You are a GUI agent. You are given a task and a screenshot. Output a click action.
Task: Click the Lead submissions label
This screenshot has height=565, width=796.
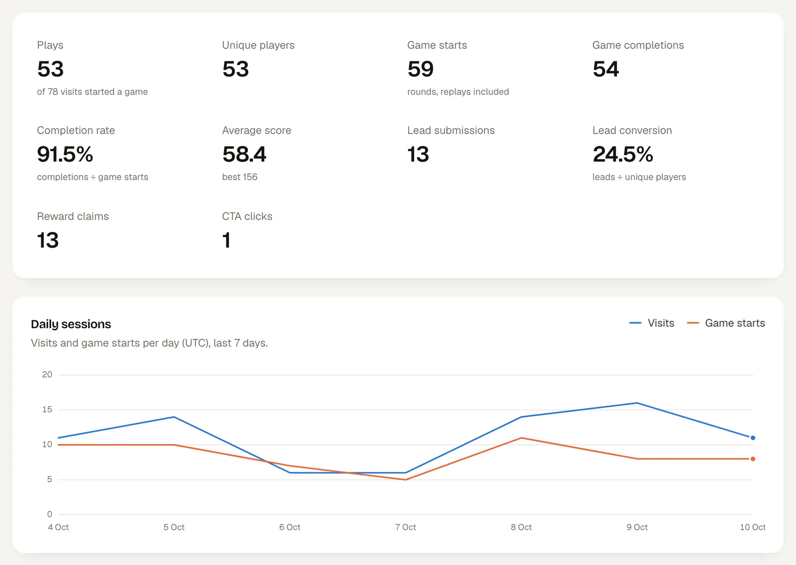click(451, 130)
